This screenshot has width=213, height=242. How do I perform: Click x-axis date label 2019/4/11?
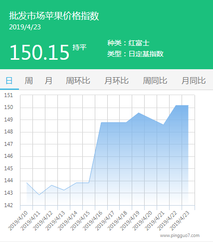[x=30, y=221]
